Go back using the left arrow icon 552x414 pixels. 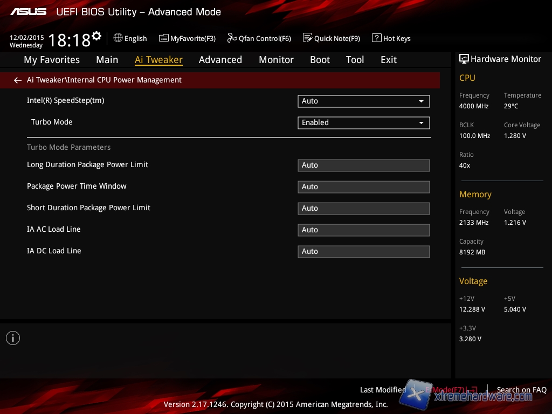pos(18,80)
